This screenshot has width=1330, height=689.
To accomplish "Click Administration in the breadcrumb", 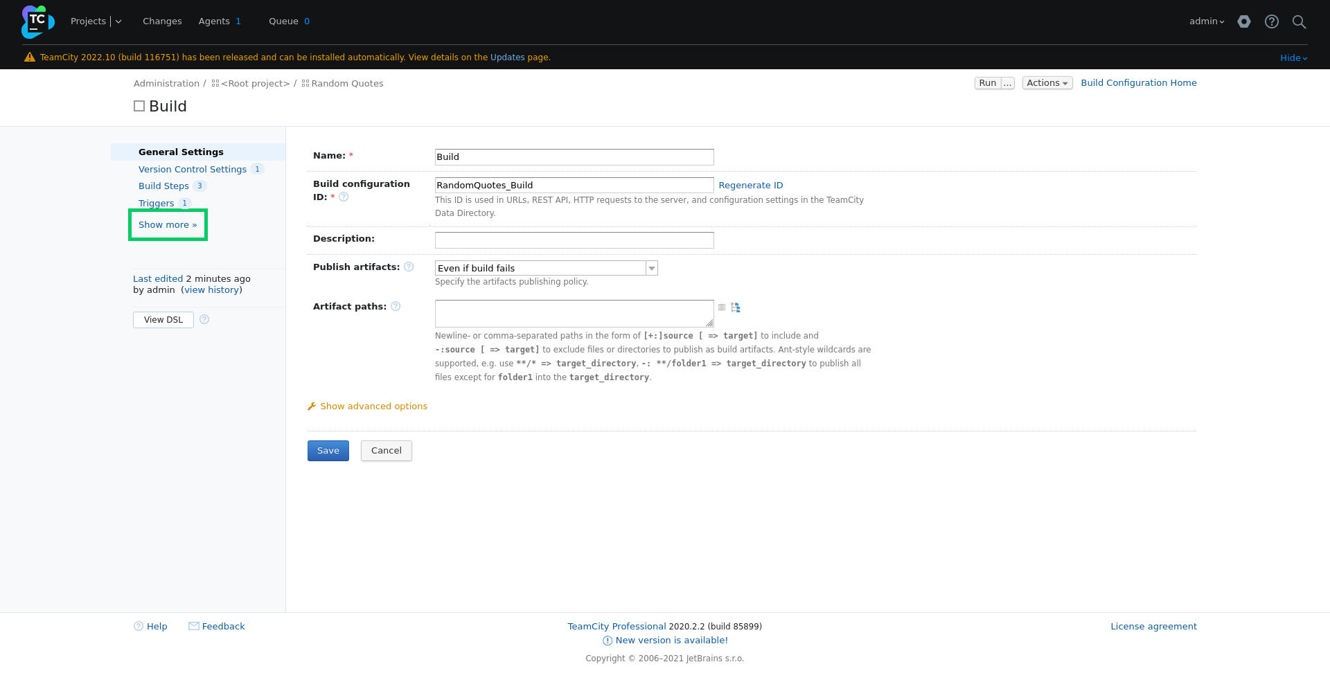I will (166, 83).
